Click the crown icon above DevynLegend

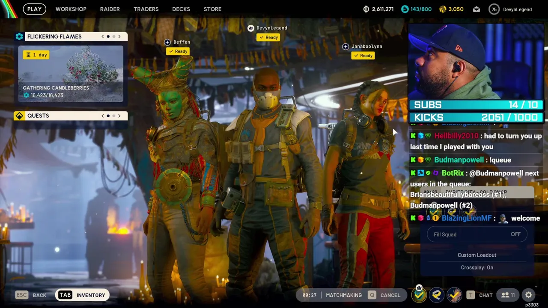pos(251,28)
